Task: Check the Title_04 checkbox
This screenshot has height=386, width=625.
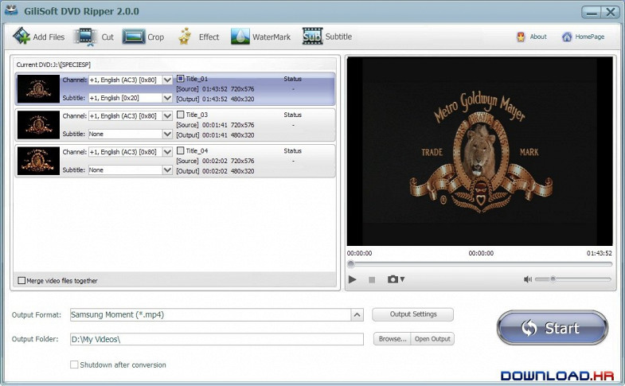Action: pos(180,150)
